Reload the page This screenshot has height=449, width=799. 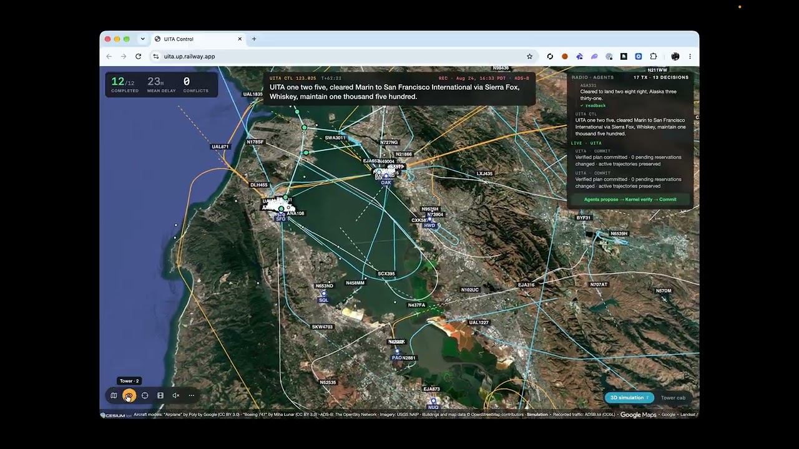pyautogui.click(x=139, y=56)
